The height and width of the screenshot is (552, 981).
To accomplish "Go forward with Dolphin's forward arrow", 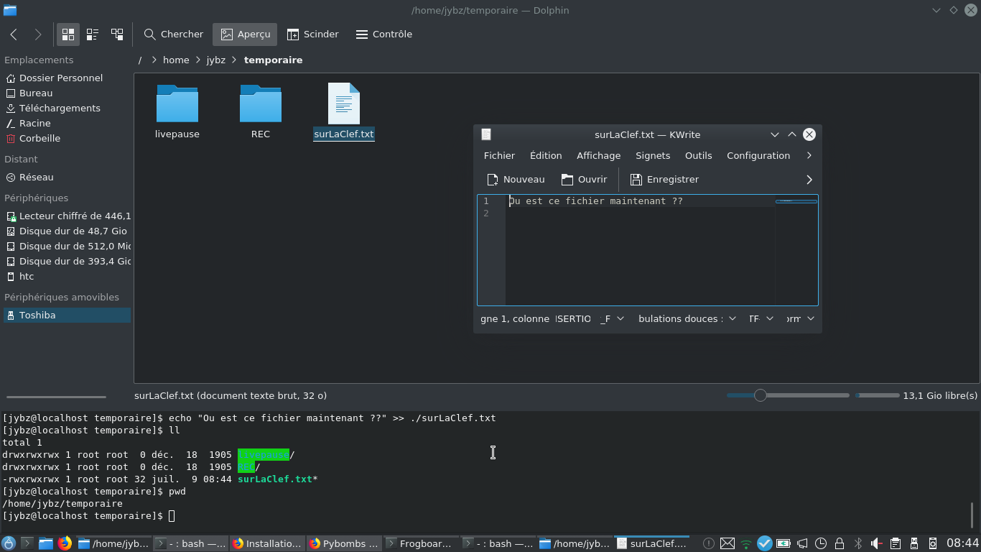I will (x=38, y=34).
